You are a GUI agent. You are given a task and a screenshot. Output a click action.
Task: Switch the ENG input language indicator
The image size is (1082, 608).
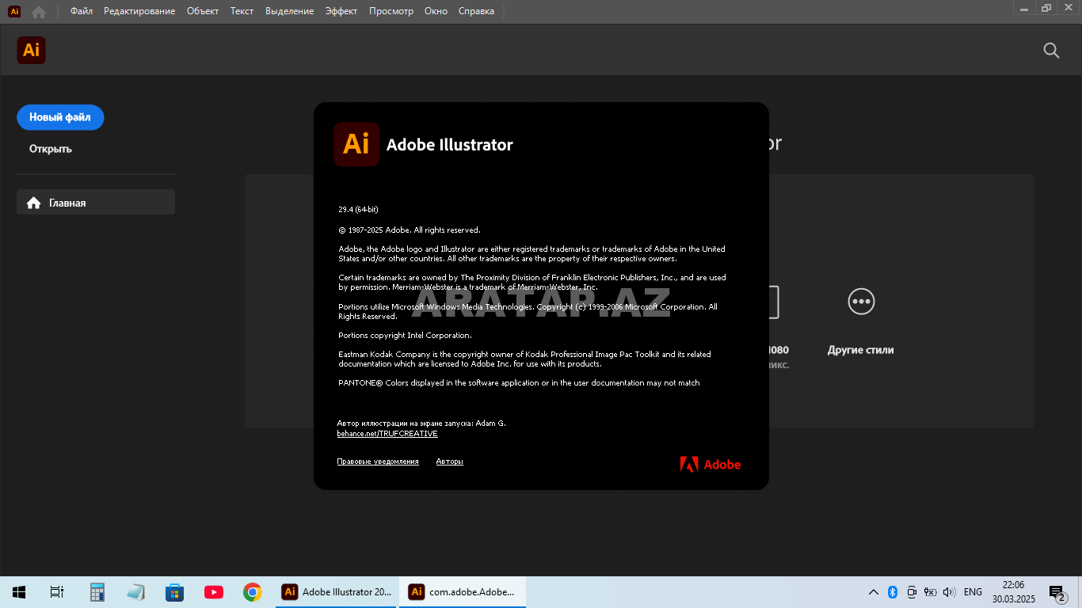(x=973, y=591)
